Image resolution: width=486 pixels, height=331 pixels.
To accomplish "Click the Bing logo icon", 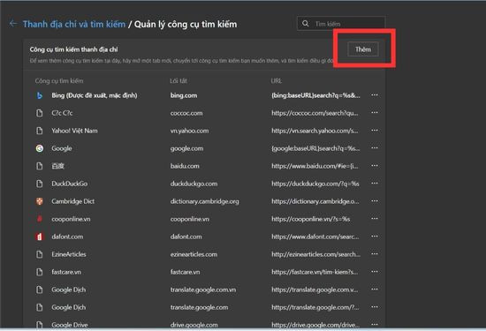I will [x=40, y=95].
